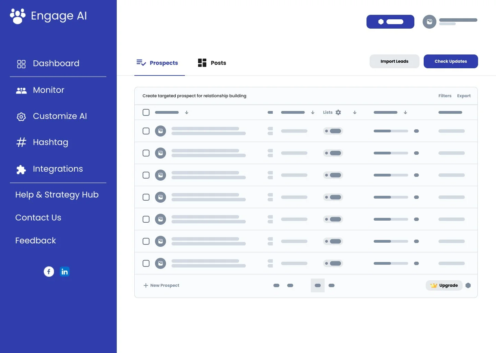Click the Engage AI paw logo
The image size is (496, 353).
[x=18, y=16]
